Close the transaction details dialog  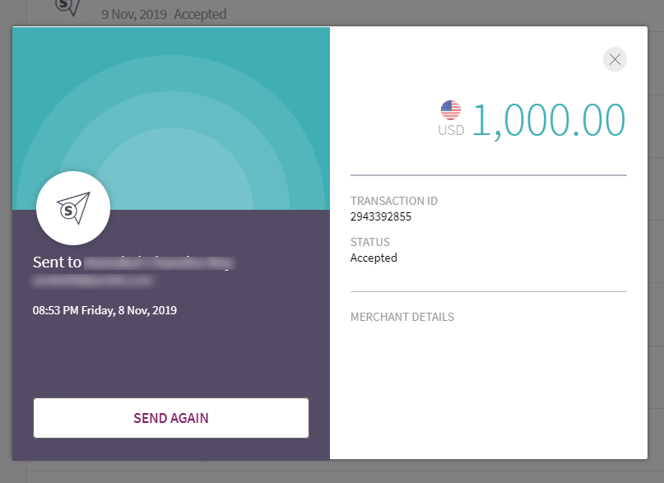click(615, 59)
